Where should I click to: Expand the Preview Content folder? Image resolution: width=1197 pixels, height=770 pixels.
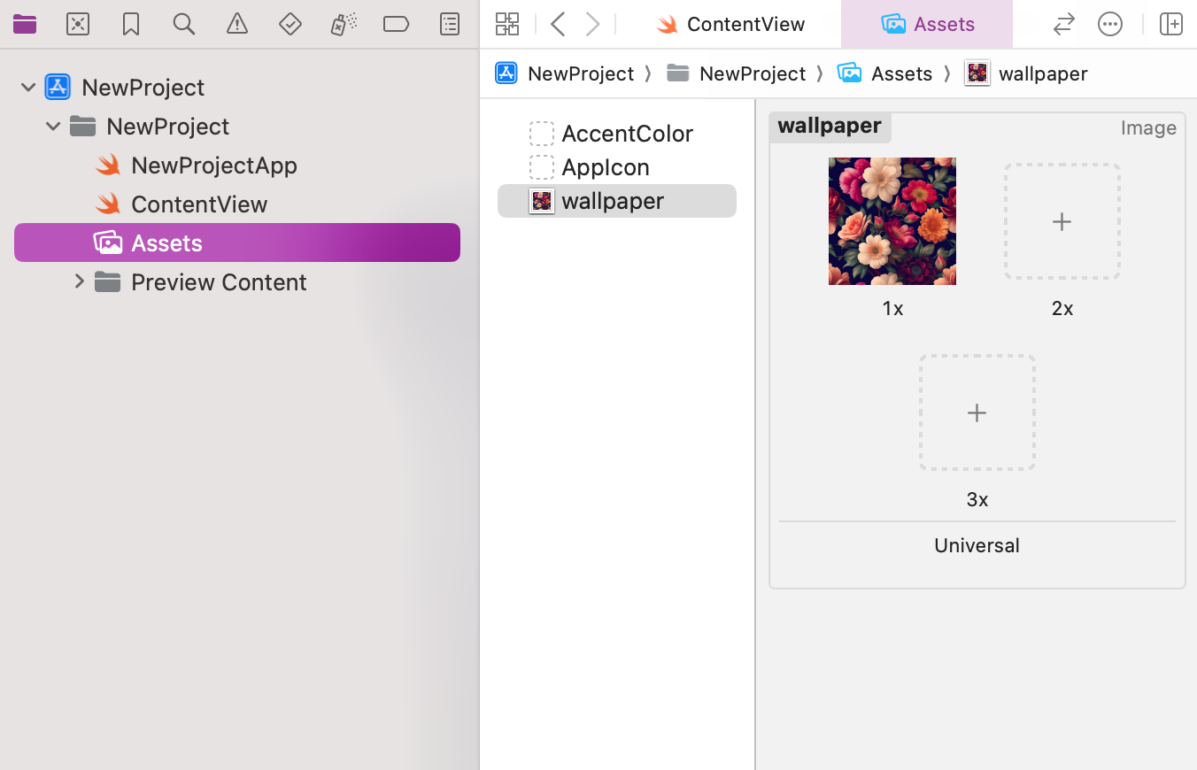[x=79, y=281]
